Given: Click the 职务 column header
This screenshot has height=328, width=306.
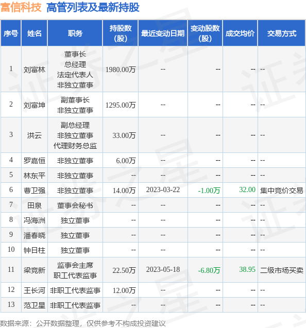Looking at the screenshot, I should [x=75, y=33].
